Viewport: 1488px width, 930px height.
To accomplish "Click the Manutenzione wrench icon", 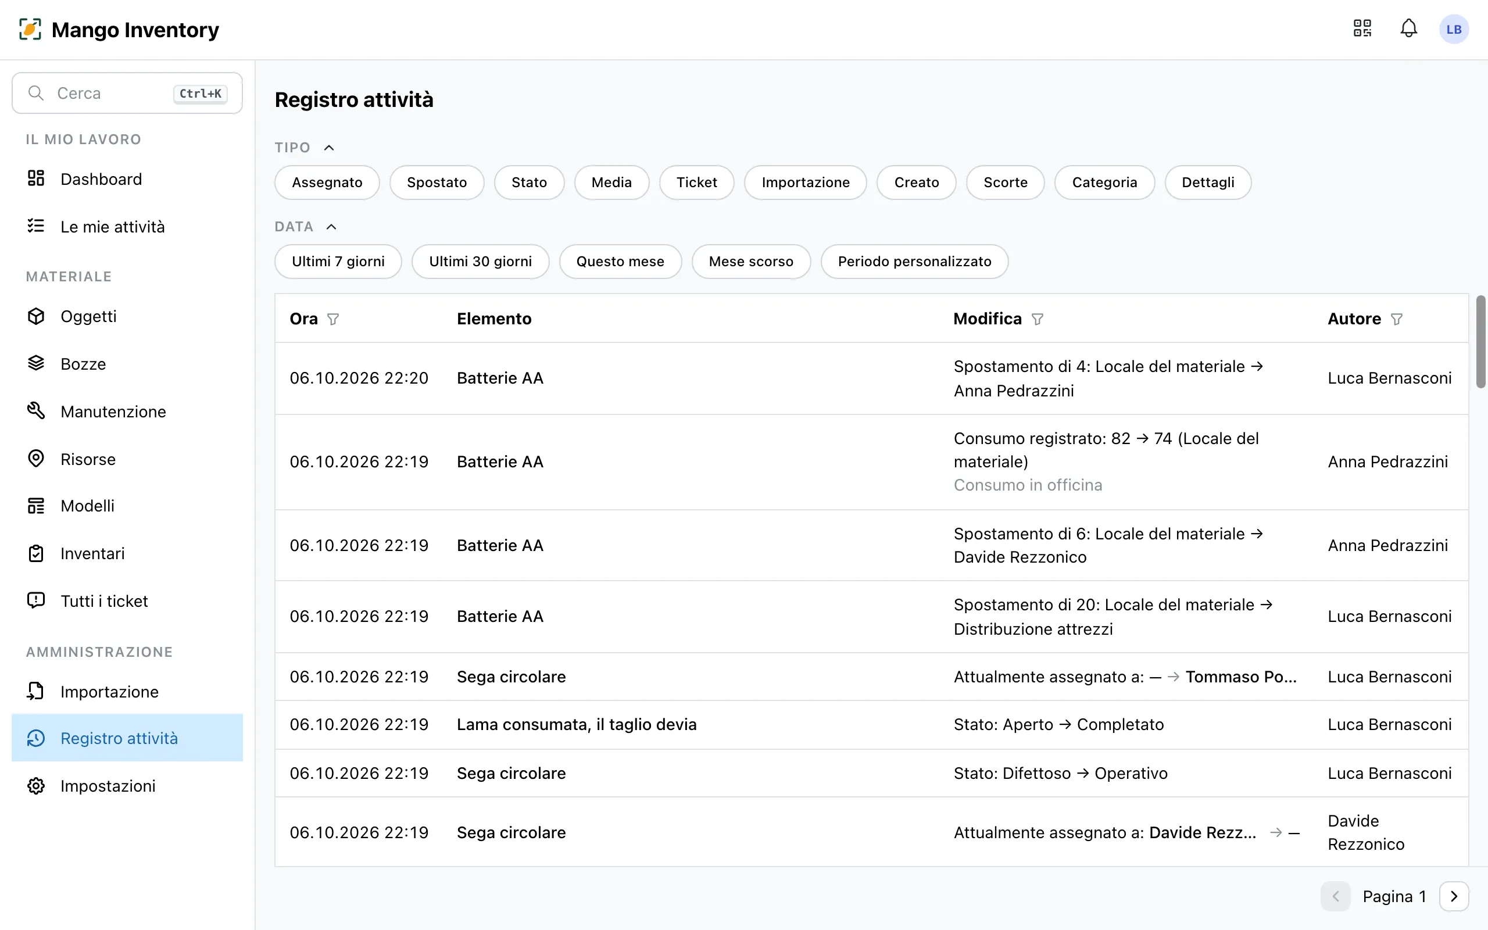I will pos(36,411).
